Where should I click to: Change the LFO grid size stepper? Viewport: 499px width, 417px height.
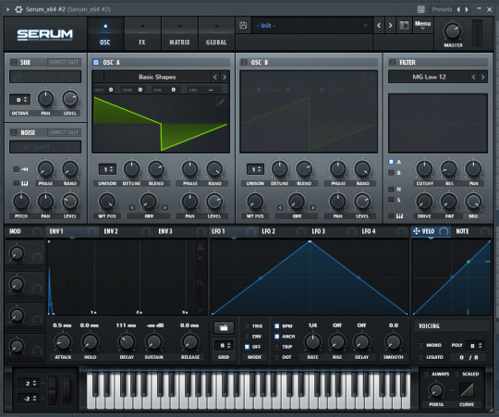click(x=224, y=346)
